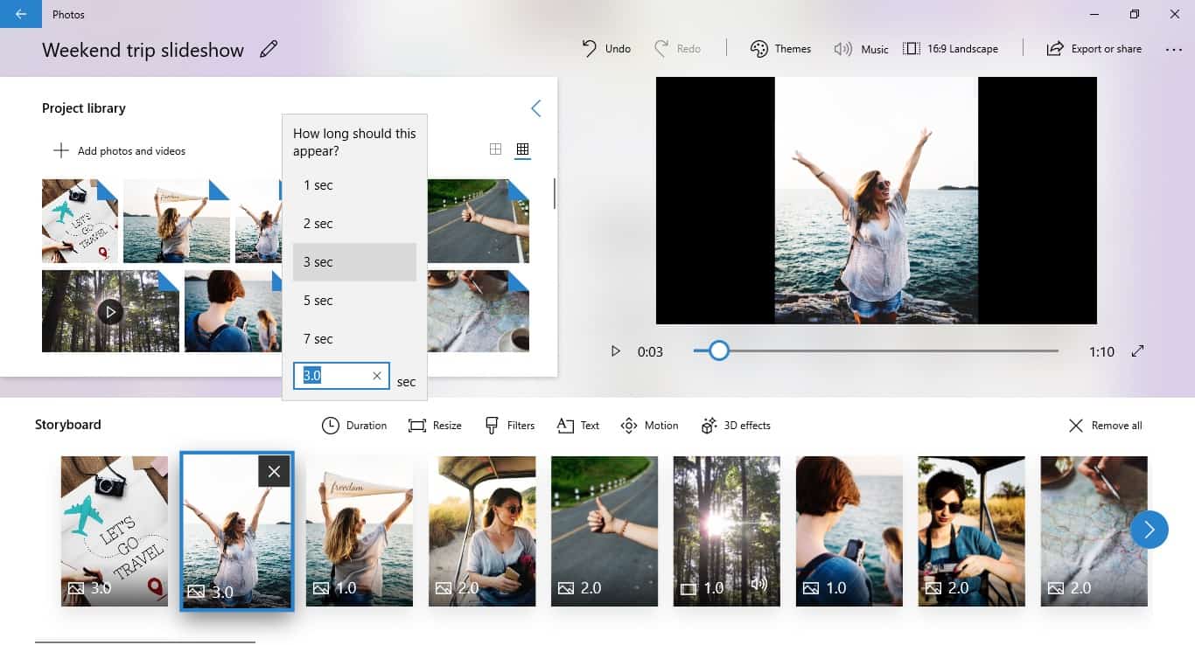The width and height of the screenshot is (1195, 645).
Task: Add Text to the selected clip
Action: (x=577, y=426)
